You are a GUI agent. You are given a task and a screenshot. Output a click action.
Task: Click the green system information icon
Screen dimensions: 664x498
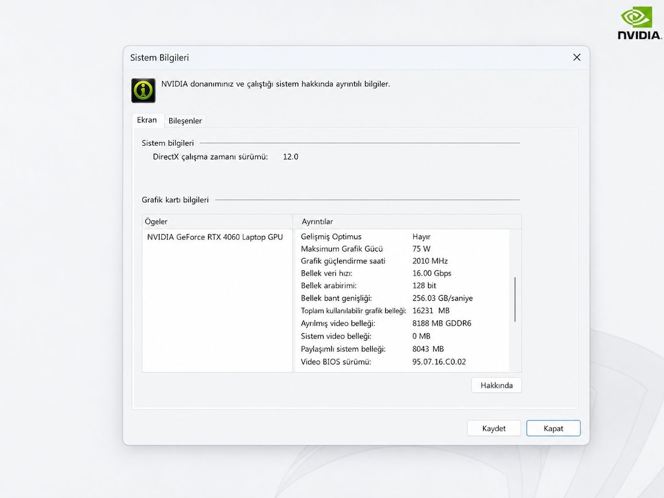coord(143,90)
